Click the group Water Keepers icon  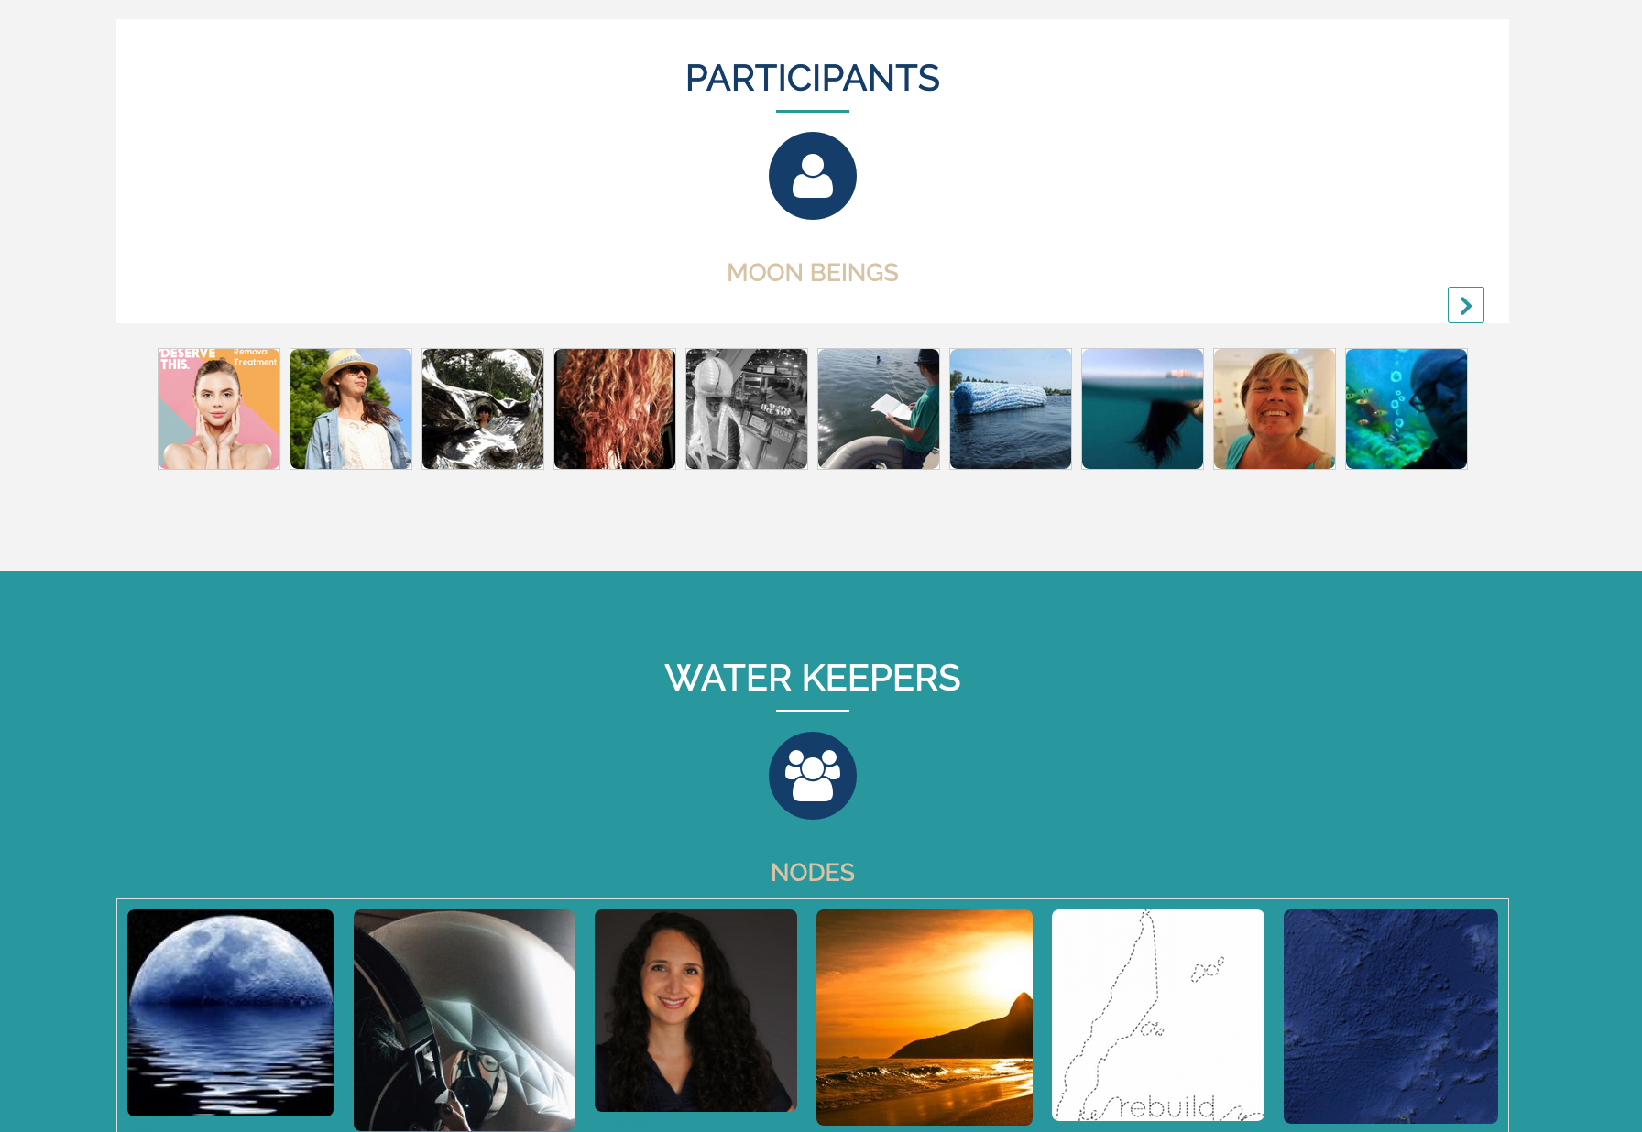coord(812,776)
